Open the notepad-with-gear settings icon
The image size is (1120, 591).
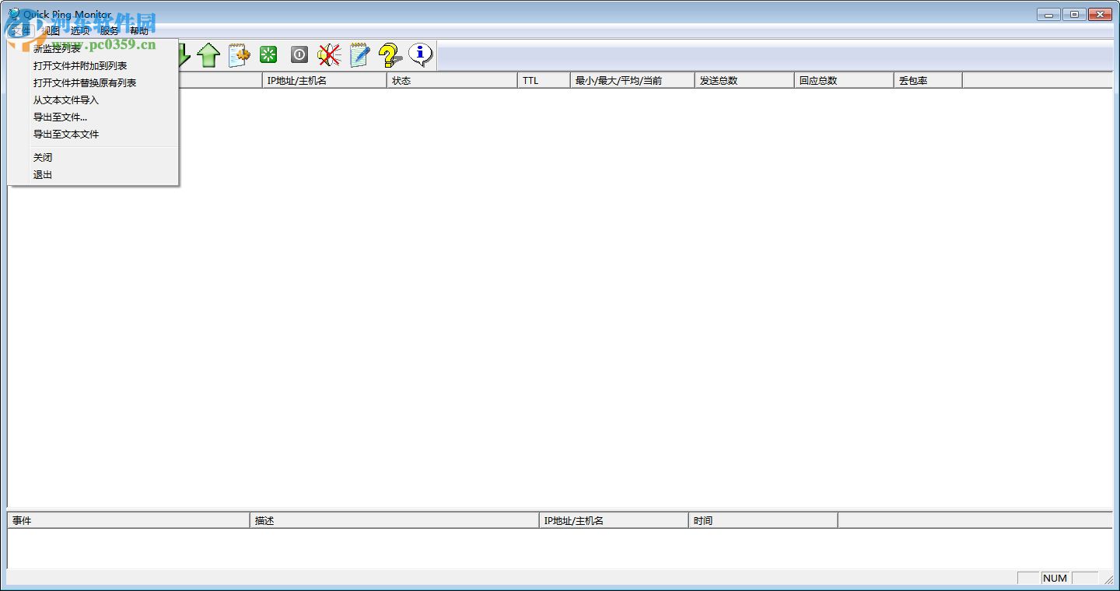pyautogui.click(x=238, y=54)
